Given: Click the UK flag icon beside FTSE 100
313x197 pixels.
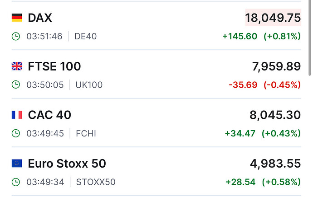Looking at the screenshot, I should coord(17,66).
